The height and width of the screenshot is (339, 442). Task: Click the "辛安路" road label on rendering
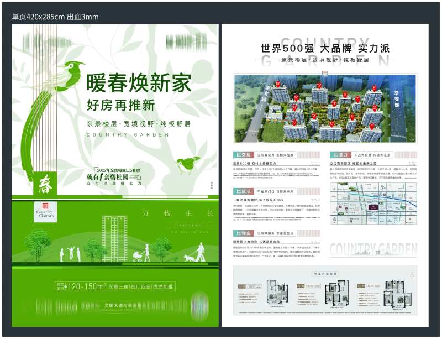396,99
